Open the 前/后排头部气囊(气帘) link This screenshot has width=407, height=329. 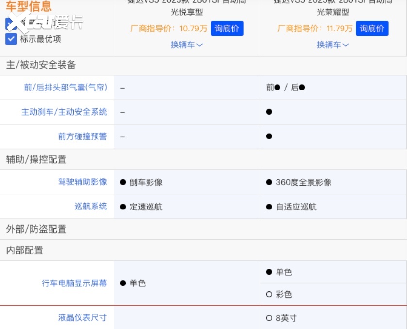(65, 88)
